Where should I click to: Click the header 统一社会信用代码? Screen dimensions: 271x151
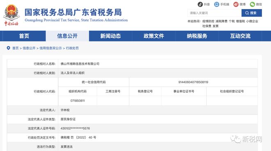(x=94, y=82)
